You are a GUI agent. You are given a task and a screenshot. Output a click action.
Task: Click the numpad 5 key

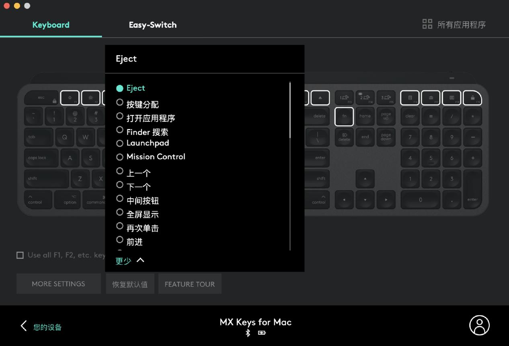pyautogui.click(x=431, y=158)
